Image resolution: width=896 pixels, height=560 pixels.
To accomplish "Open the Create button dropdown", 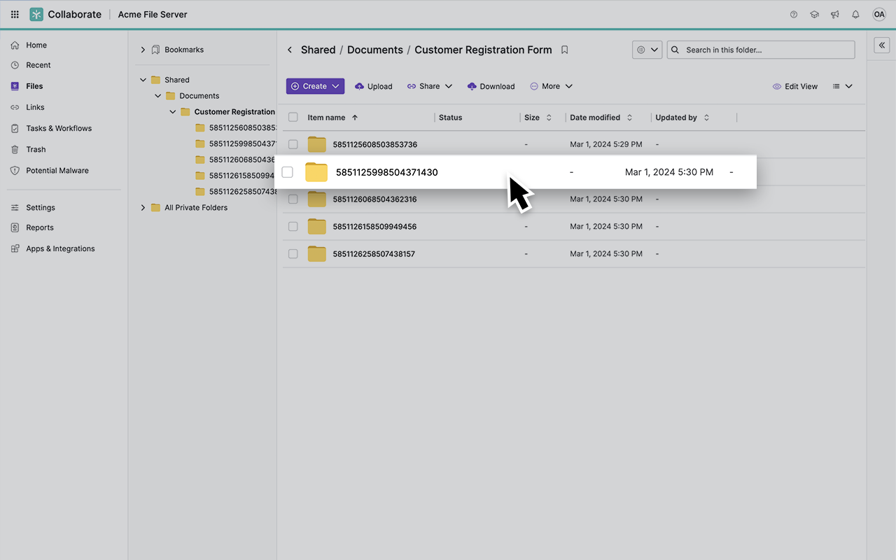I will [315, 86].
